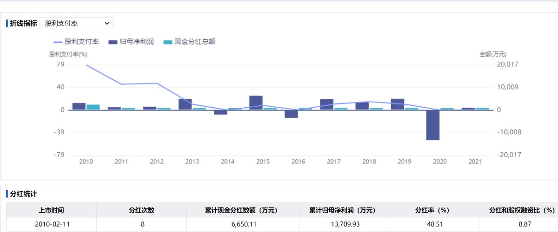The width and height of the screenshot is (558, 232).
Task: Select the 2017 x-axis label
Action: point(333,161)
